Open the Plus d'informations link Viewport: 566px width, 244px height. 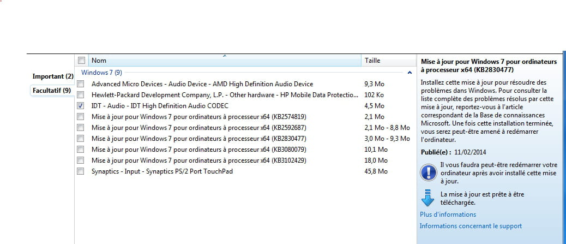point(448,215)
